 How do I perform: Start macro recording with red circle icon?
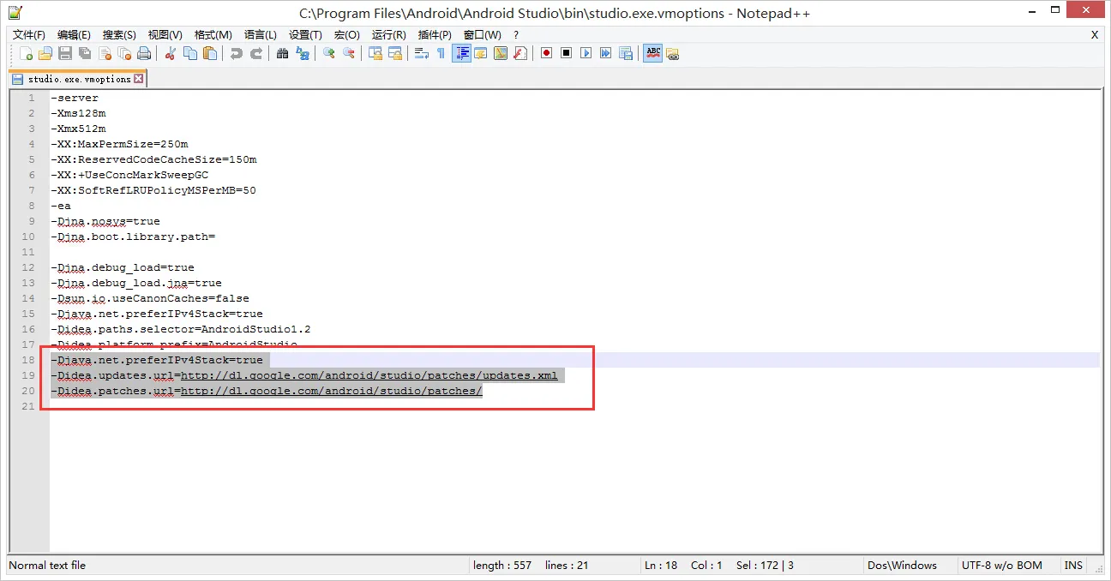tap(546, 53)
